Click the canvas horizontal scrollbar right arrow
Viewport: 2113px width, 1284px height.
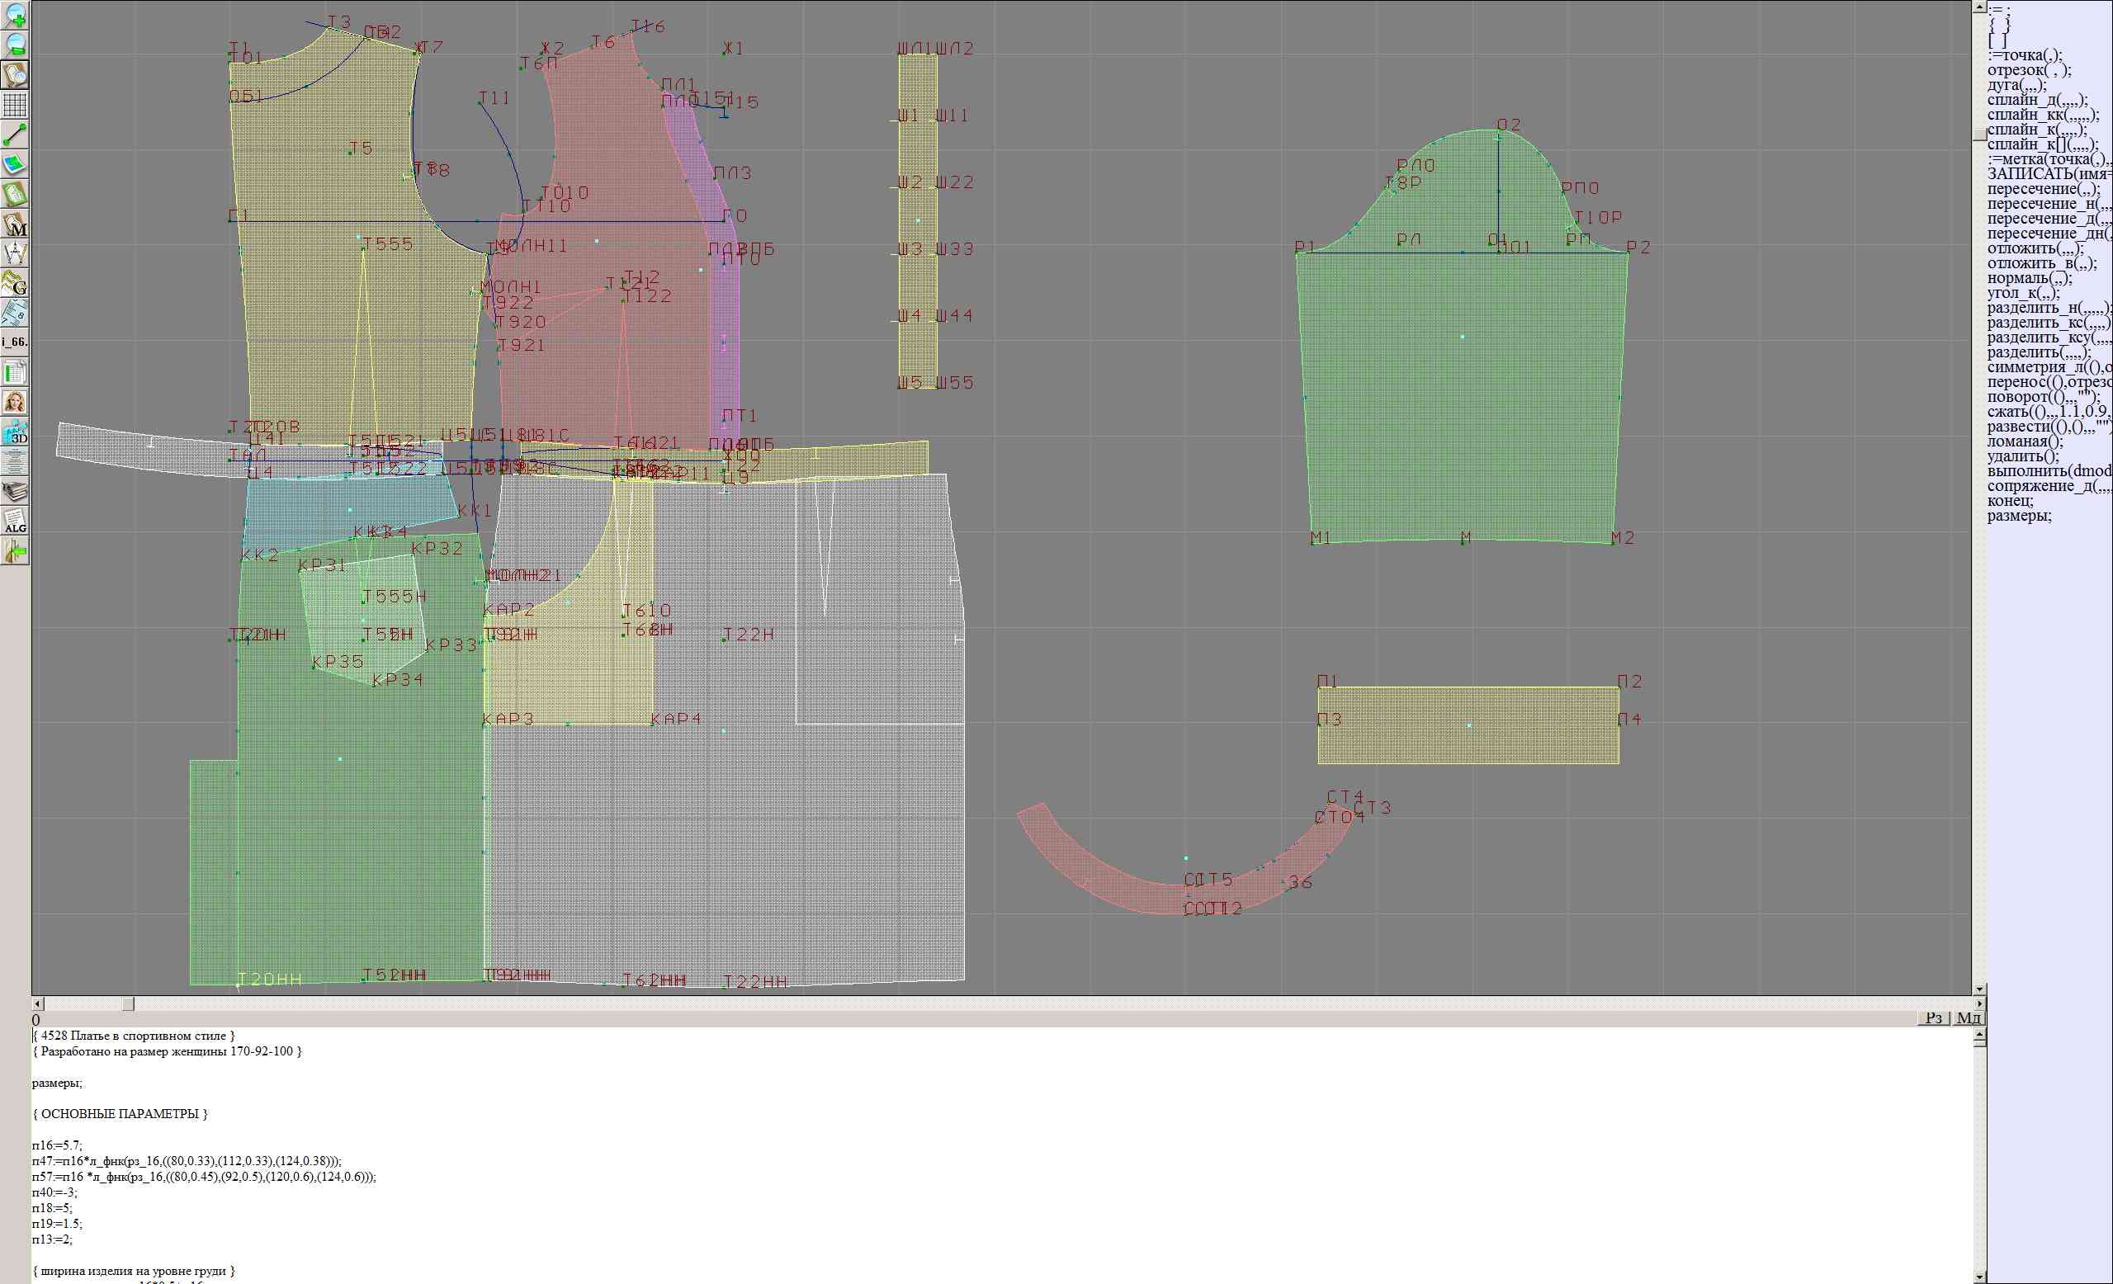[x=1979, y=1003]
